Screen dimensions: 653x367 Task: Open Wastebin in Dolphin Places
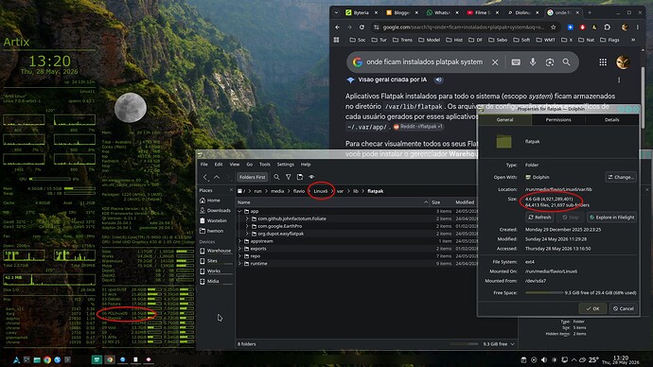click(216, 220)
